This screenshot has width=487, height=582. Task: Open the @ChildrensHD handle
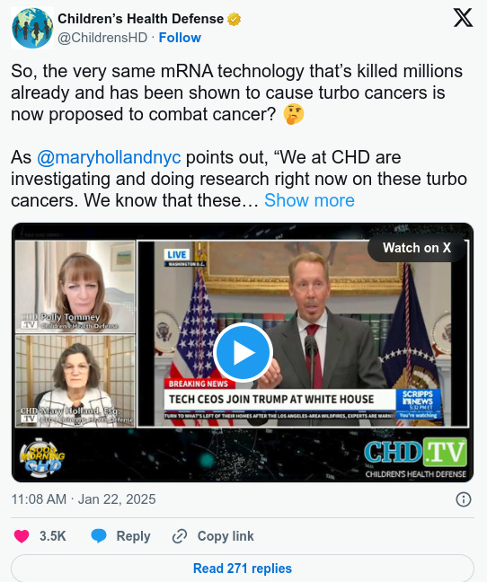102,38
